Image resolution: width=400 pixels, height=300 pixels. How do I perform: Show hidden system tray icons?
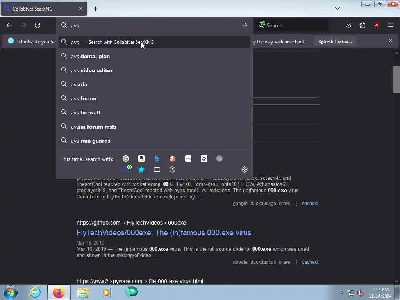click(341, 293)
